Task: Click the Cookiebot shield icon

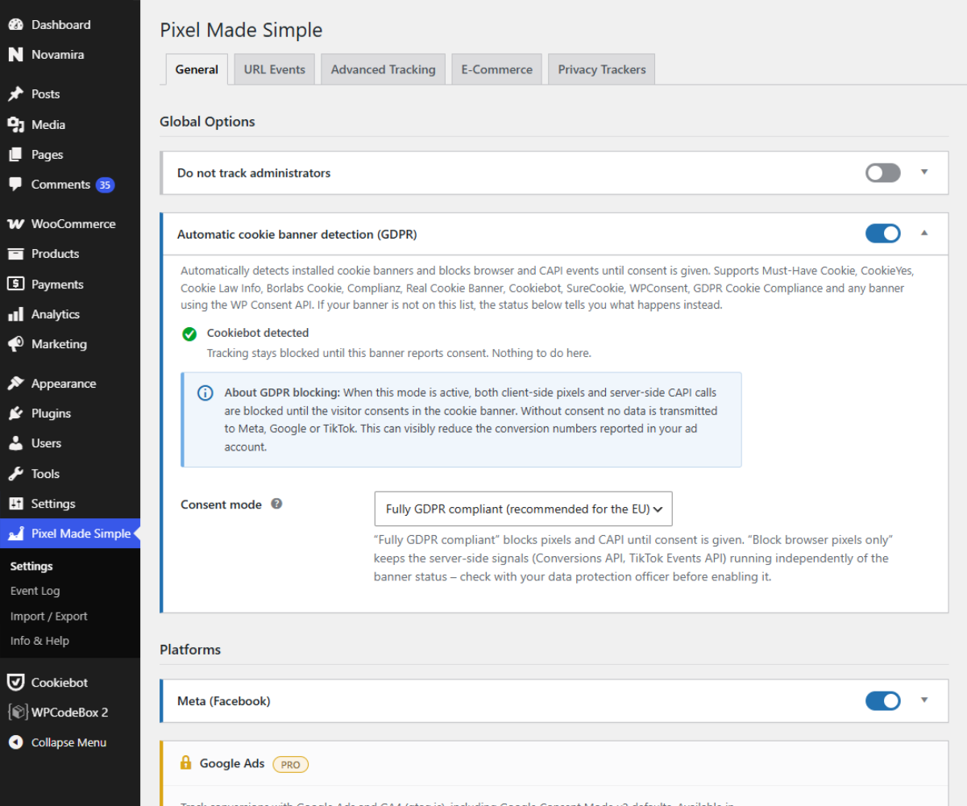Action: (x=15, y=683)
